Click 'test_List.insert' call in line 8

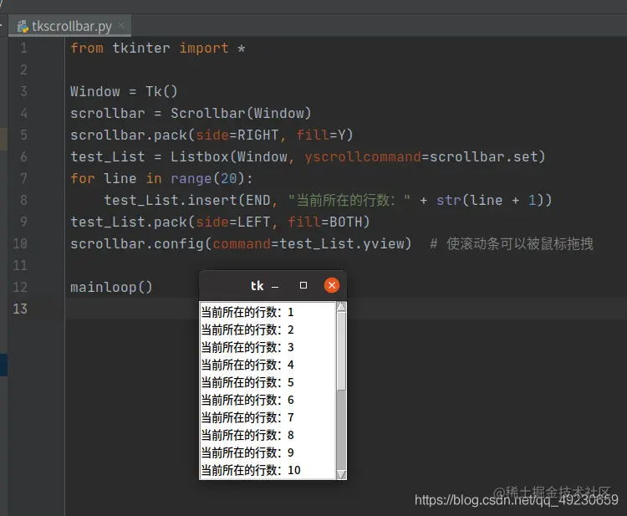(x=171, y=200)
